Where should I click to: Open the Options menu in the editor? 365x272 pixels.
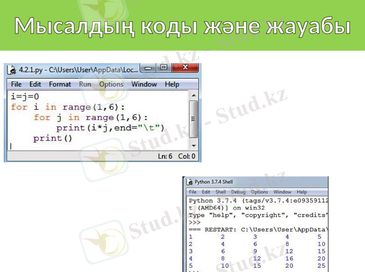(111, 84)
